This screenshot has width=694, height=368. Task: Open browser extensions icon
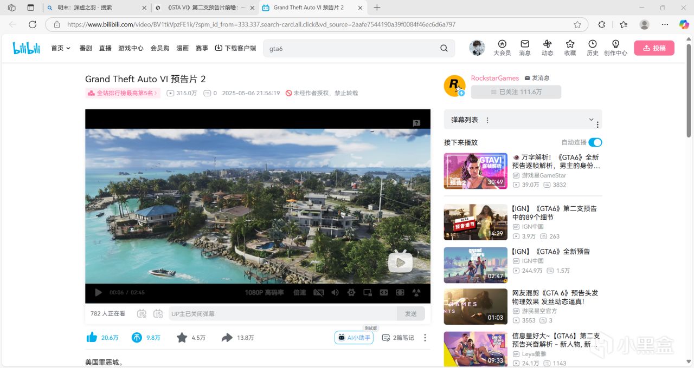coord(601,24)
